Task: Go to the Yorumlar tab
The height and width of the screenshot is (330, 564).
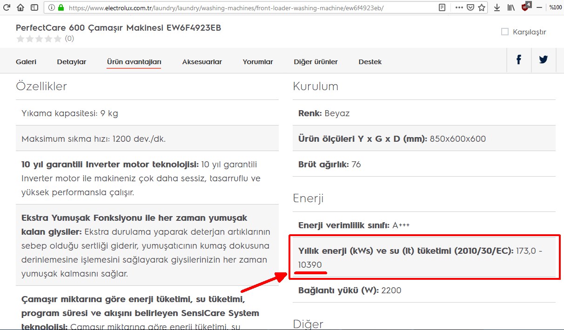Action: (258, 62)
